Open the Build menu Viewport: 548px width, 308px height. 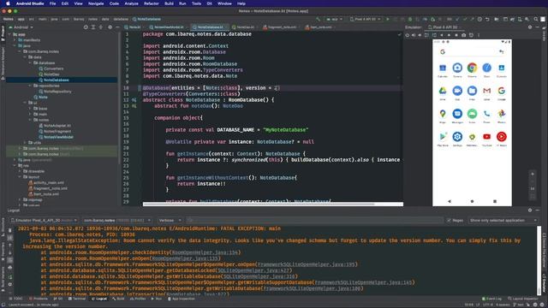(x=169, y=3)
